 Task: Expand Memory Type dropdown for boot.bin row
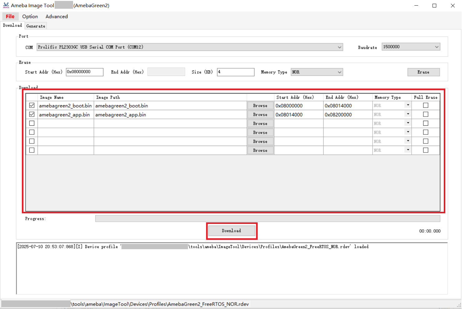tap(408, 105)
